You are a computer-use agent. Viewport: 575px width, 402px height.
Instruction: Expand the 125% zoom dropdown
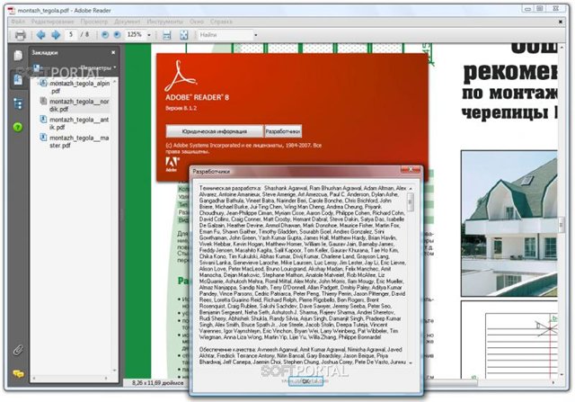(149, 35)
